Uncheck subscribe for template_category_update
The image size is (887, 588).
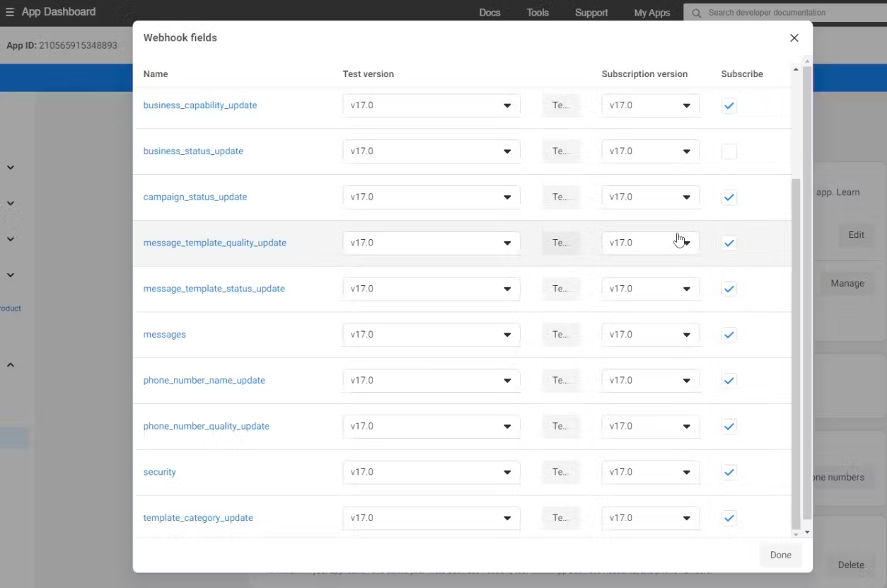(x=729, y=518)
